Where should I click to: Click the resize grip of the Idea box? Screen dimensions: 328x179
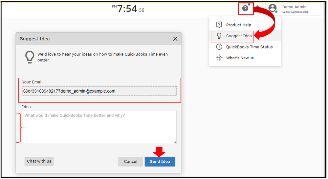(175, 142)
